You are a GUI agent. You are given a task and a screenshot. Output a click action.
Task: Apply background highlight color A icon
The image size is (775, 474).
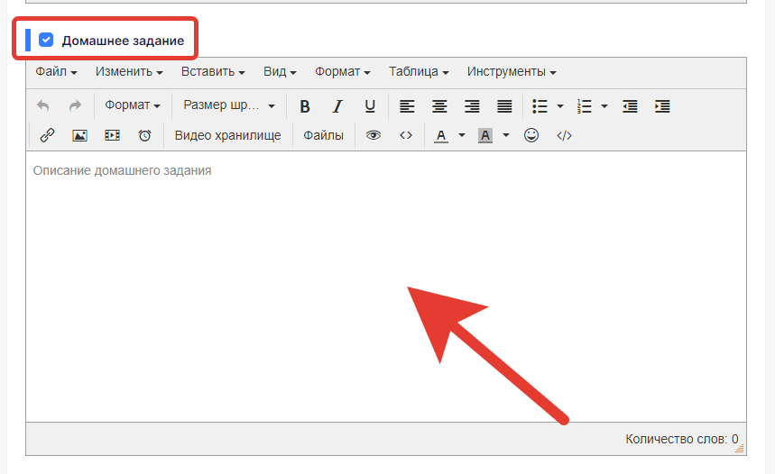485,135
